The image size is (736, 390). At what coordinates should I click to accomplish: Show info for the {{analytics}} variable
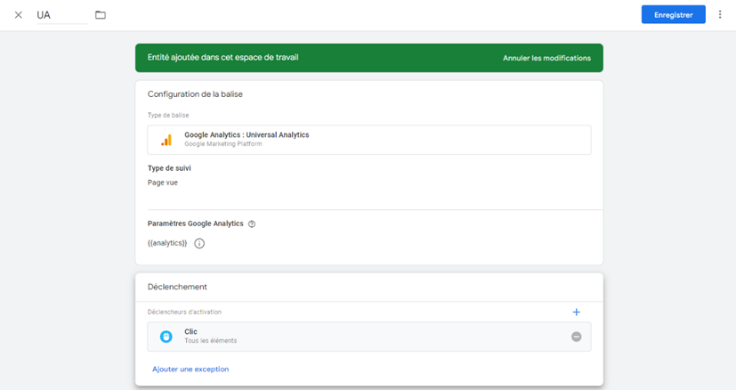coord(199,243)
